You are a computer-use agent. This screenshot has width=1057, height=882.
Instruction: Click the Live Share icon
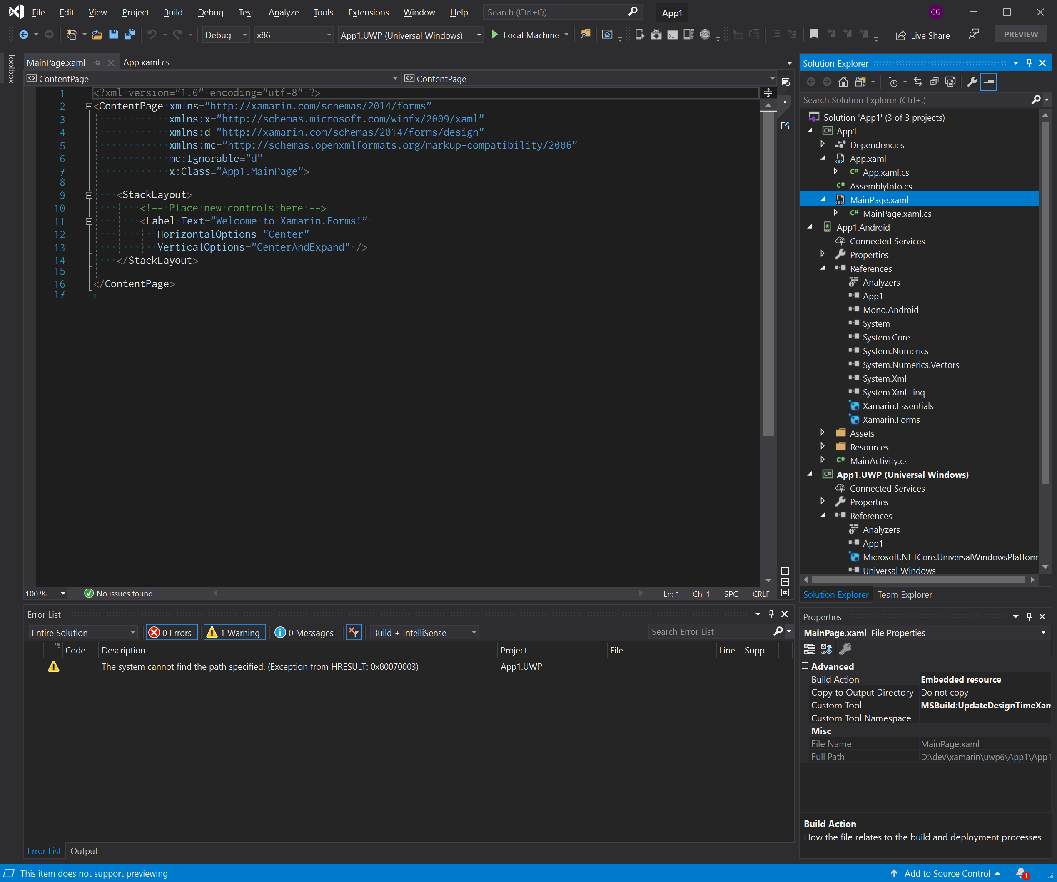coord(901,35)
